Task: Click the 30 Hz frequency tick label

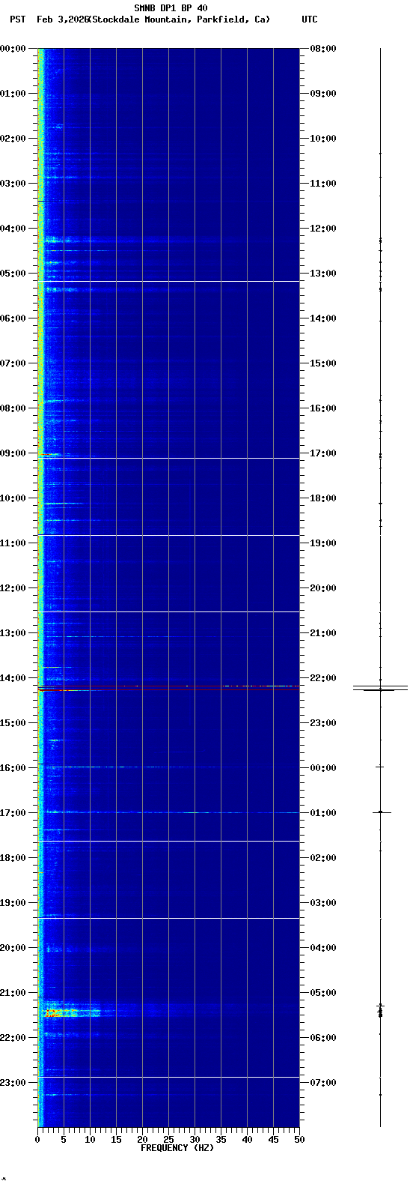Action: pyautogui.click(x=195, y=1140)
